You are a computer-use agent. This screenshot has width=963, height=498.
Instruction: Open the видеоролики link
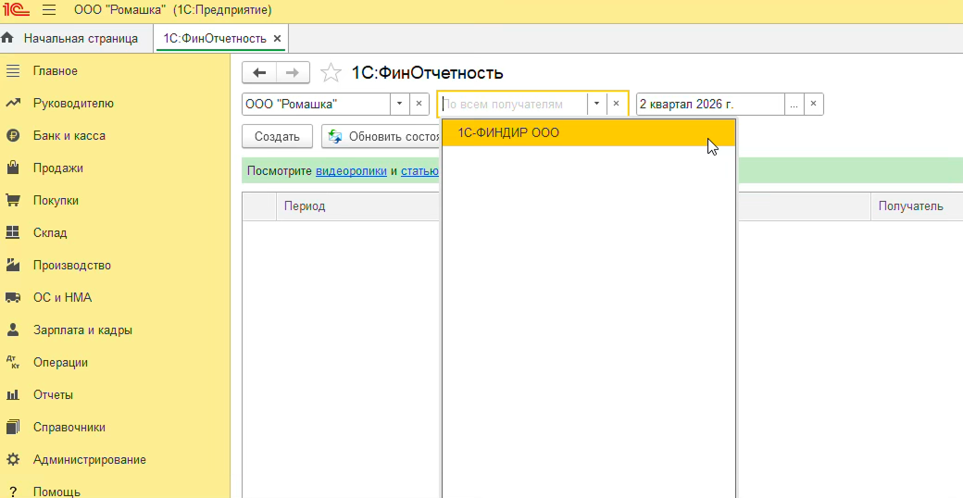351,170
